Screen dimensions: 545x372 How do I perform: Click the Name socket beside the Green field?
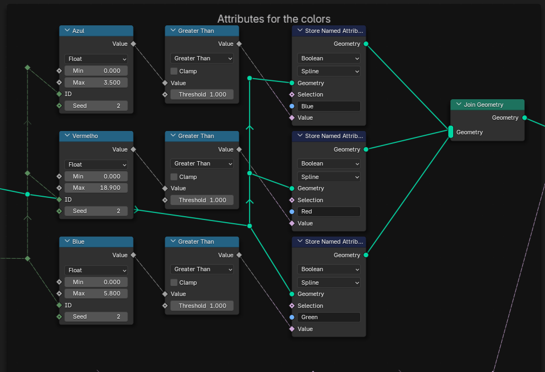[292, 317]
